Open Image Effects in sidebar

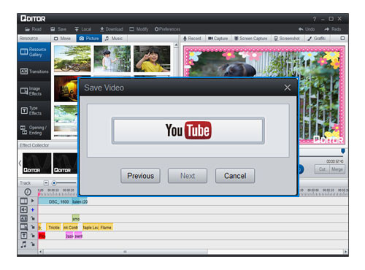tap(34, 91)
